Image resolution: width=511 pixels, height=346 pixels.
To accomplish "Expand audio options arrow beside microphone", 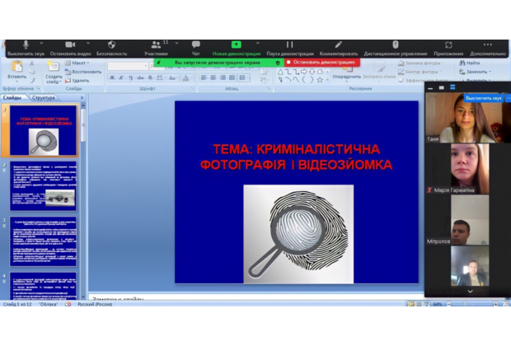I will click(40, 43).
